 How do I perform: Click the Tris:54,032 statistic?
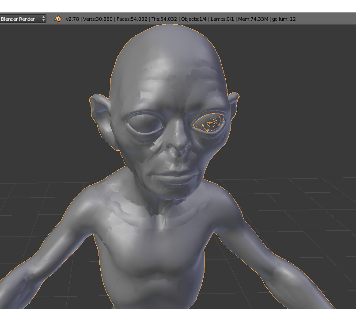pos(164,19)
